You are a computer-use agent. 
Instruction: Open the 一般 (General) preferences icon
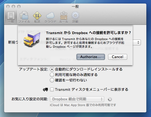11,17
